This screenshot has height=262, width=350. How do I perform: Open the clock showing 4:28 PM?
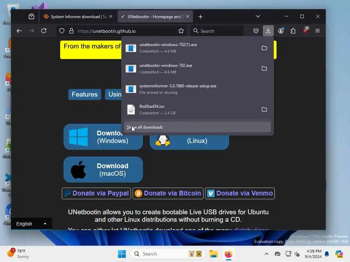[313, 254]
